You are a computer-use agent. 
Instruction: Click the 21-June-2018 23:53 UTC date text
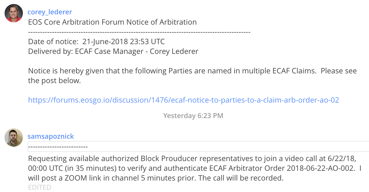coord(124,42)
